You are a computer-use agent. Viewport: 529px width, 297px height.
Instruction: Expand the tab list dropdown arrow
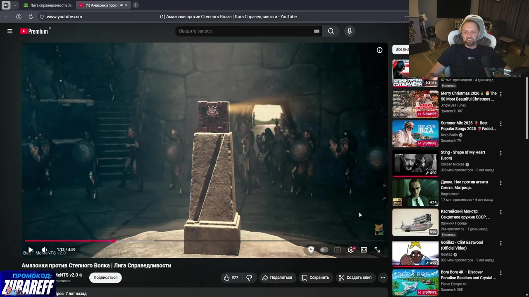click(15, 5)
